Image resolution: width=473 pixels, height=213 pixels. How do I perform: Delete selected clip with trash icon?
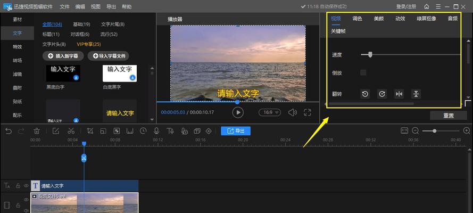(37, 131)
